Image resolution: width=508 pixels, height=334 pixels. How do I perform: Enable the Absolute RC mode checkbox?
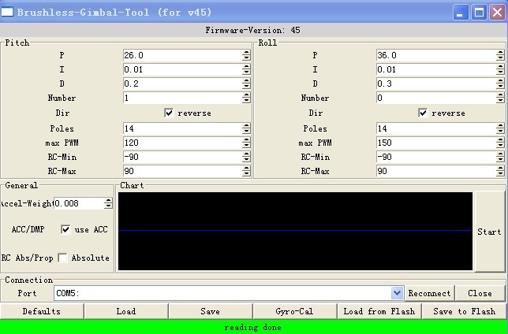coord(62,258)
